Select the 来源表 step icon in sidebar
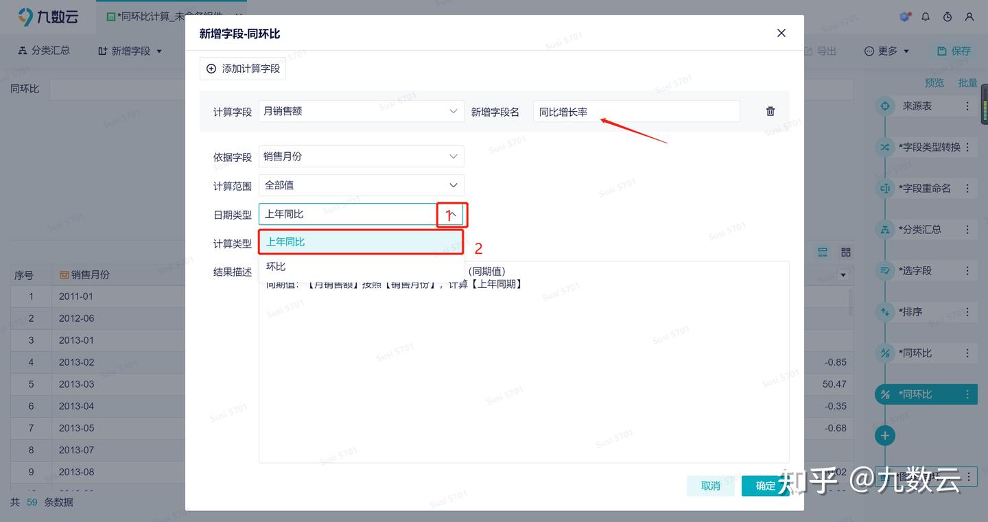The height and width of the screenshot is (522, 988). [885, 106]
